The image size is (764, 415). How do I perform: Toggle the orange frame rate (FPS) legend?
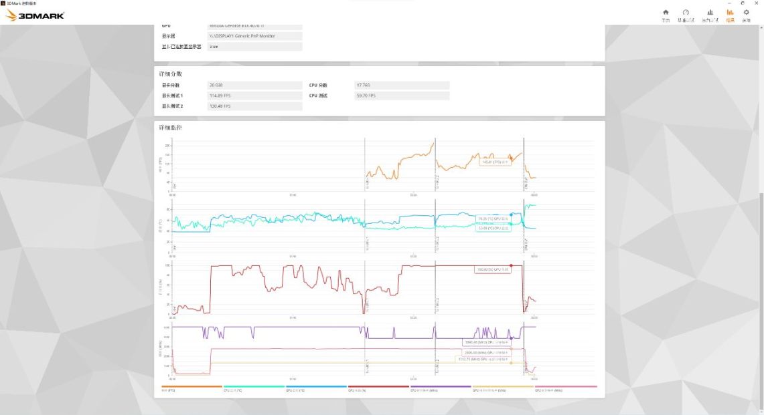[x=192, y=388]
